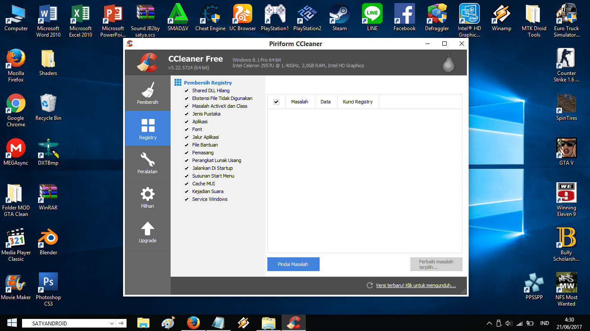
Task: Open the Windows Start button
Action: point(12,323)
